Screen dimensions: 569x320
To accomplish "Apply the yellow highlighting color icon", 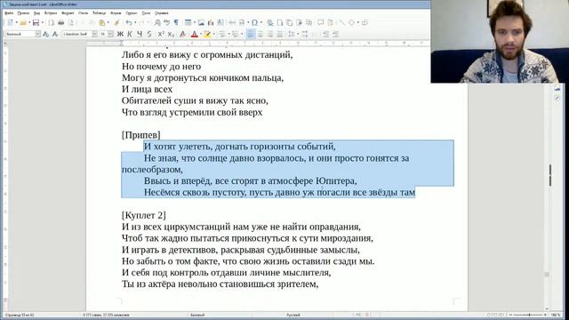I will (x=207, y=34).
